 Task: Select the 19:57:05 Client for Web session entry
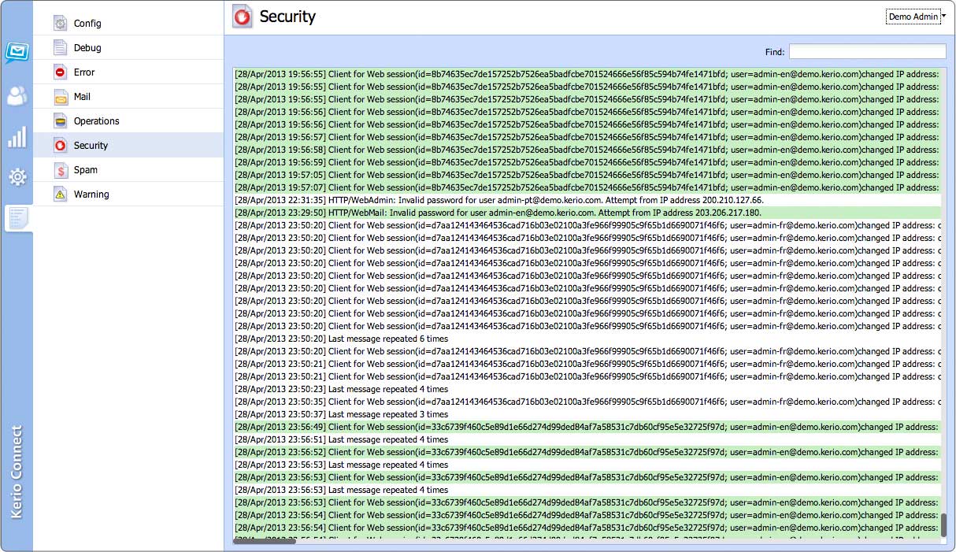click(x=587, y=175)
